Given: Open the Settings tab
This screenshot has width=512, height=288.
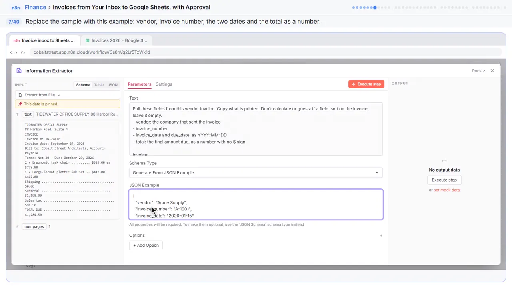Looking at the screenshot, I should coord(164,84).
